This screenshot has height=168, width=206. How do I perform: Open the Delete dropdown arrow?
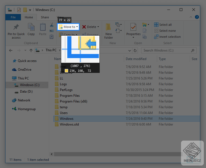click(98, 27)
